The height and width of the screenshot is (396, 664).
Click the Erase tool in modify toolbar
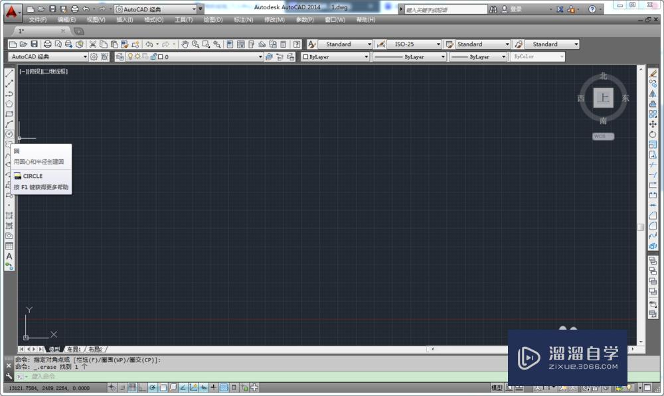[x=653, y=73]
